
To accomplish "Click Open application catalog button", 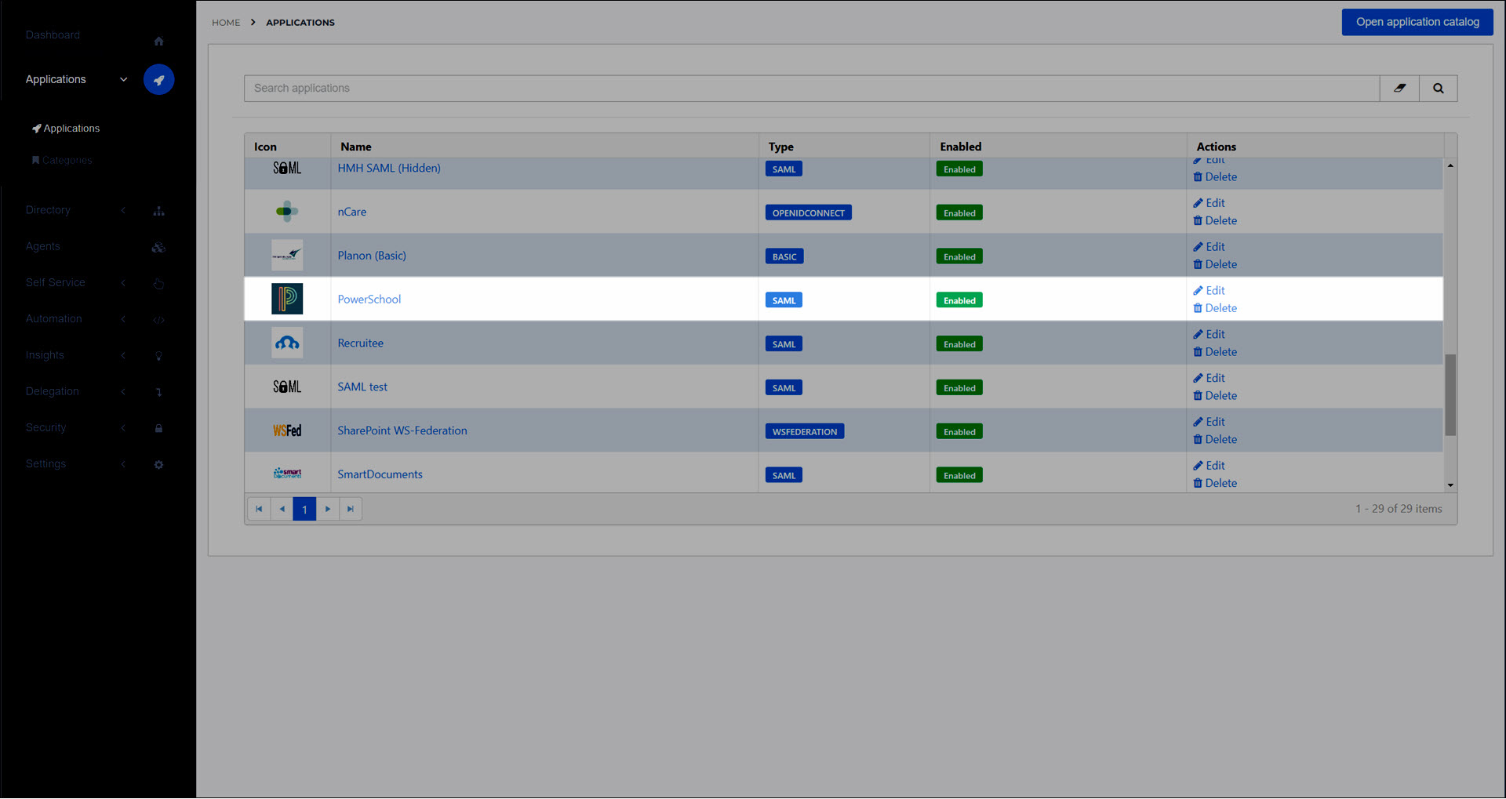I will [x=1417, y=22].
